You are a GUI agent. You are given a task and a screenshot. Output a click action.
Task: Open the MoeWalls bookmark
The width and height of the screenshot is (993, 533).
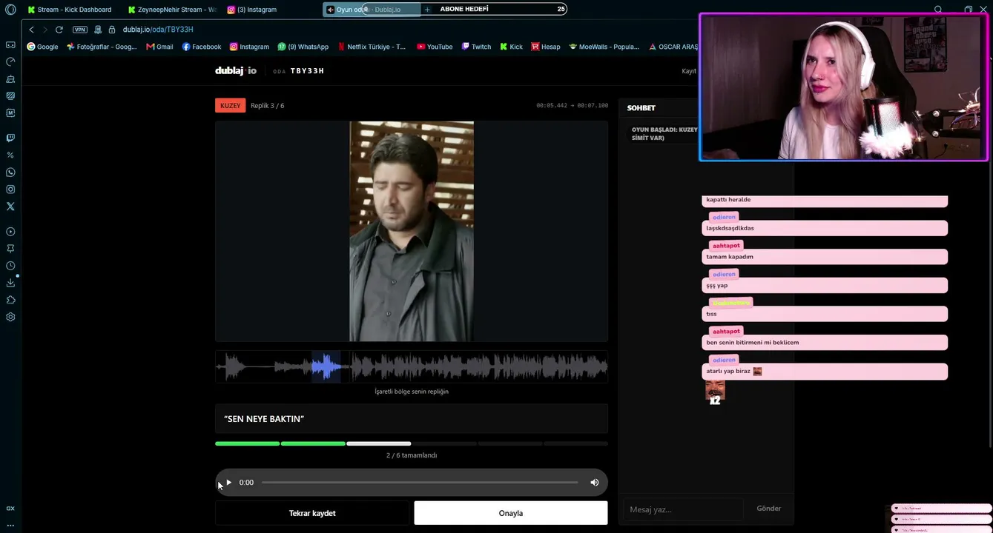coord(604,47)
